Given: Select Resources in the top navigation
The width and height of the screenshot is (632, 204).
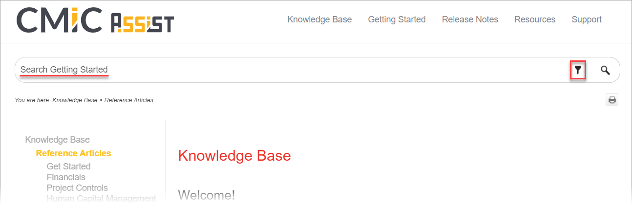Looking at the screenshot, I should point(535,19).
